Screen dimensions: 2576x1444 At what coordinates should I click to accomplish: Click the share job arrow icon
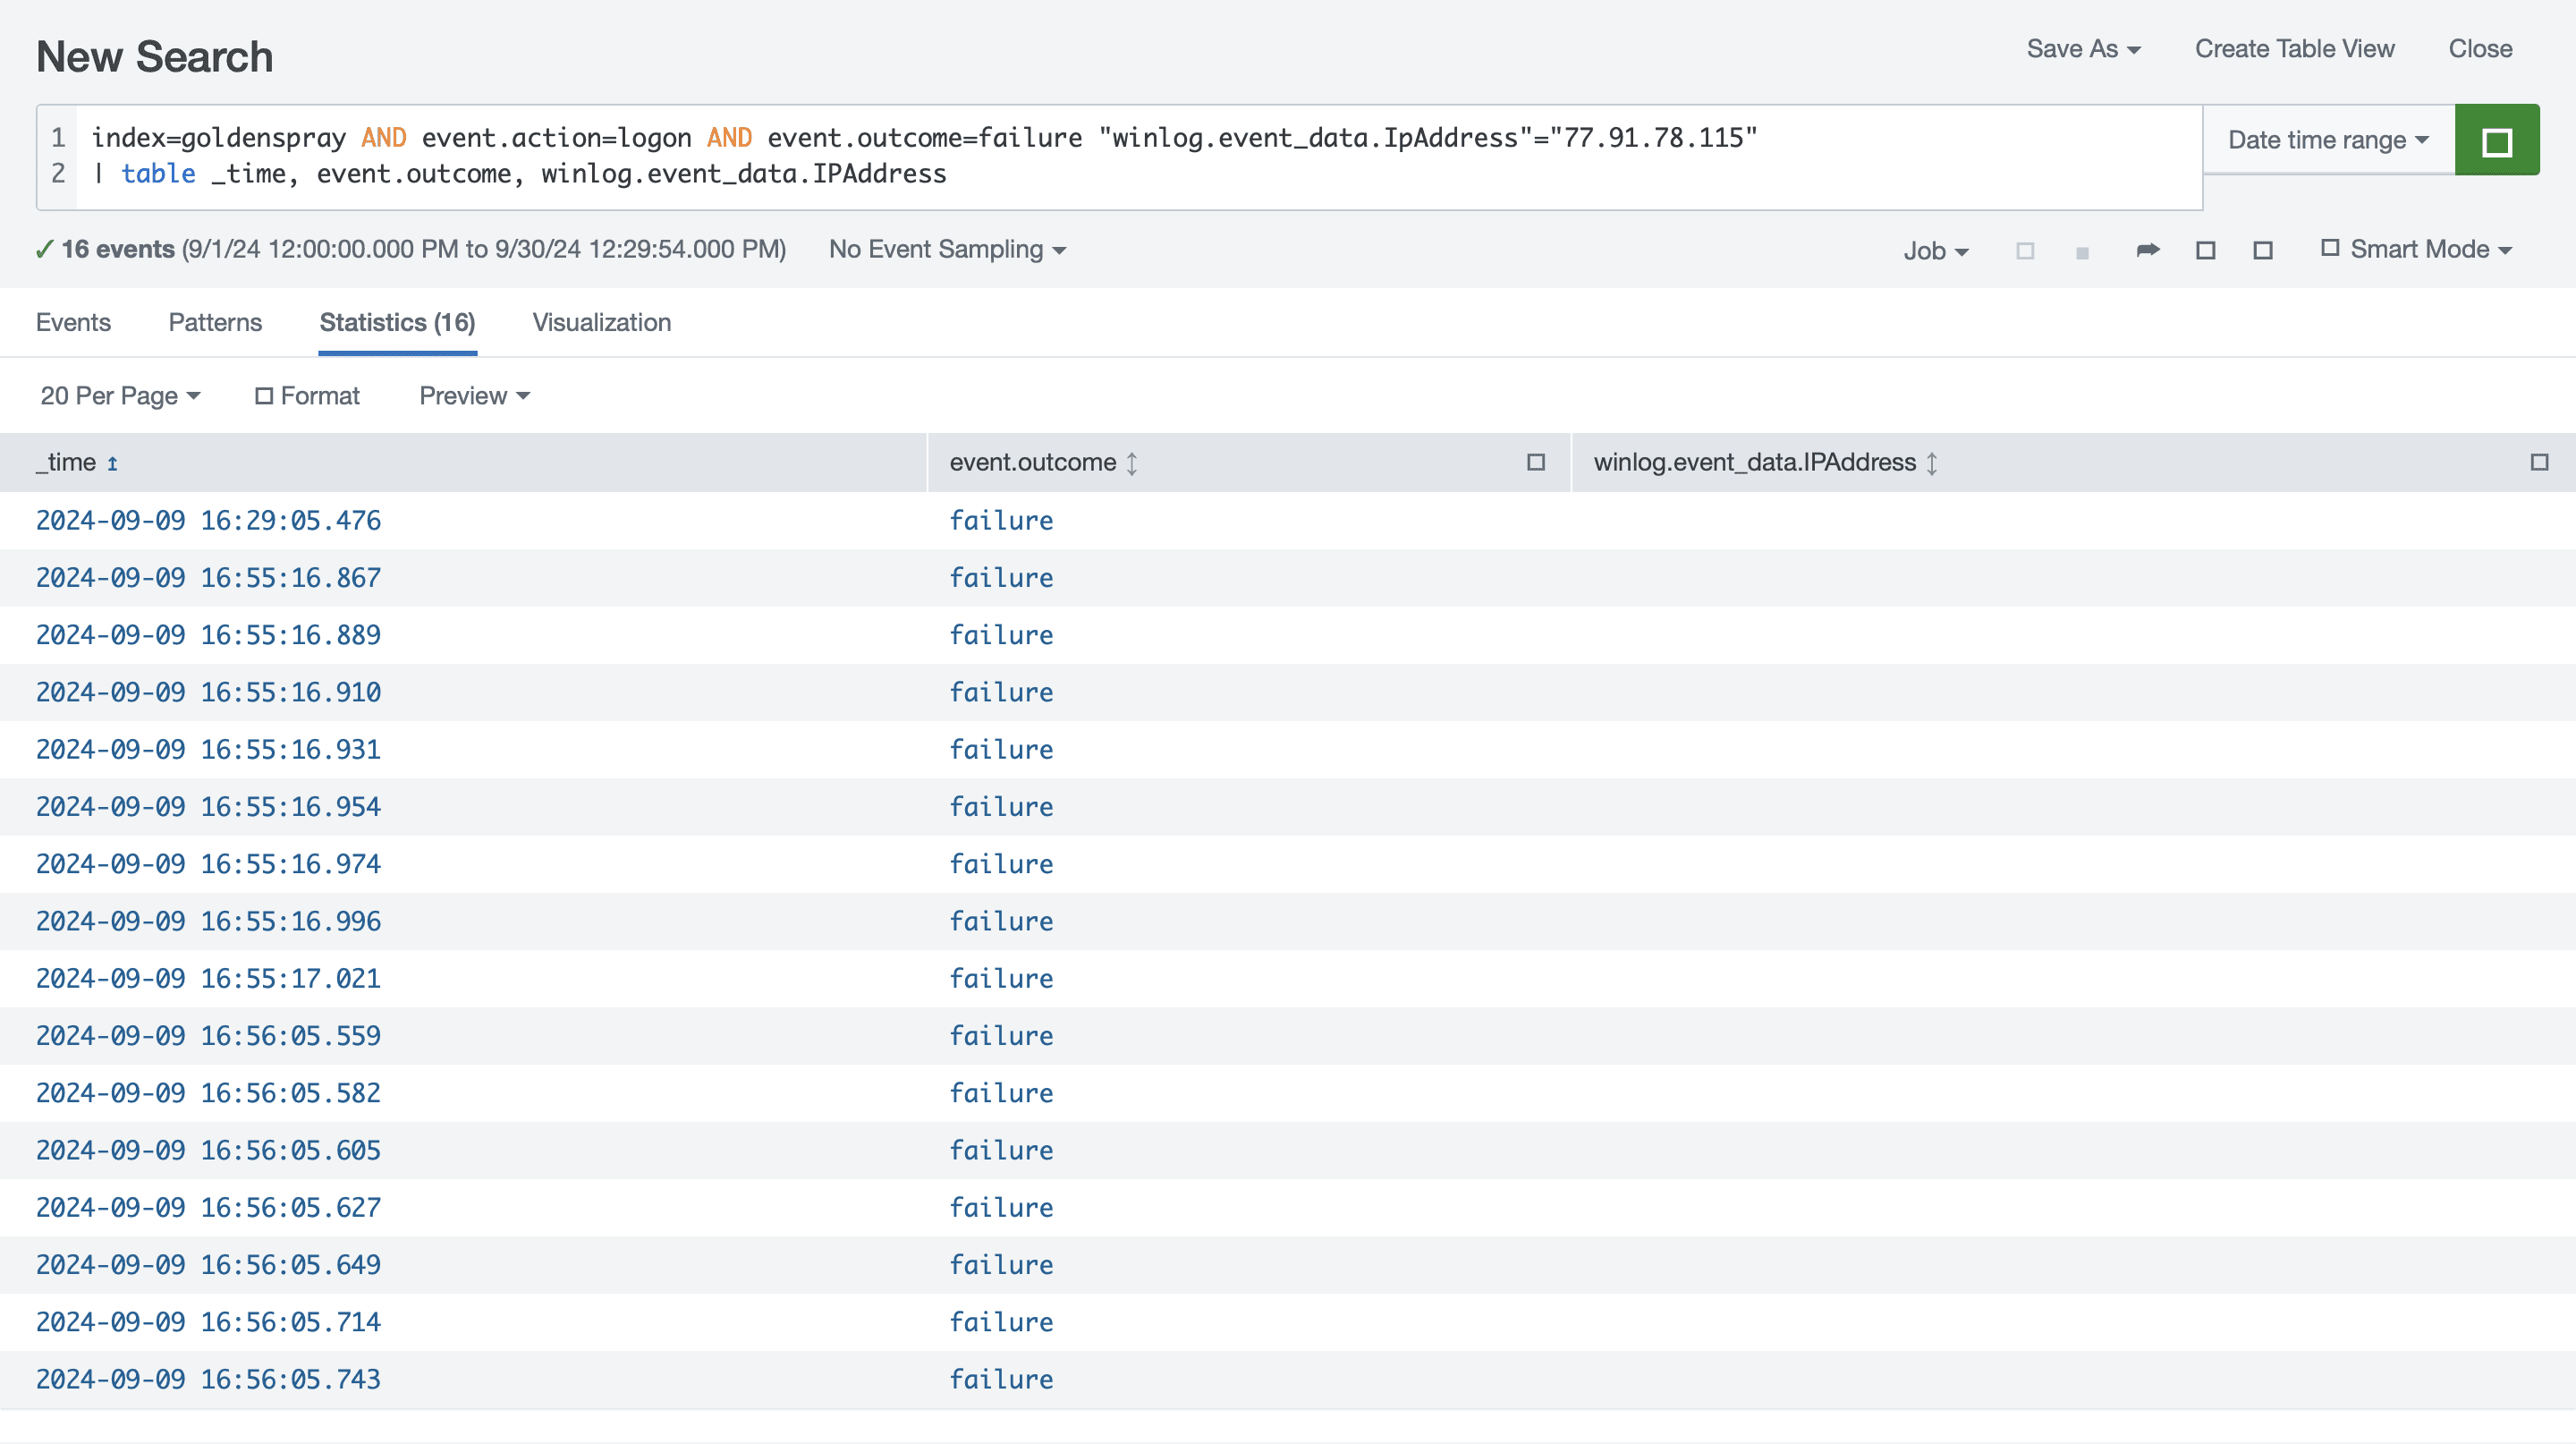click(2148, 250)
